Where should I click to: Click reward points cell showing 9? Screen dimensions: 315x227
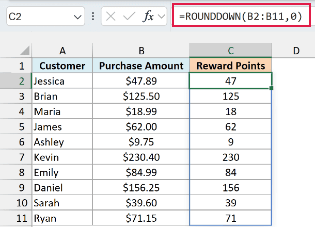[231, 142]
